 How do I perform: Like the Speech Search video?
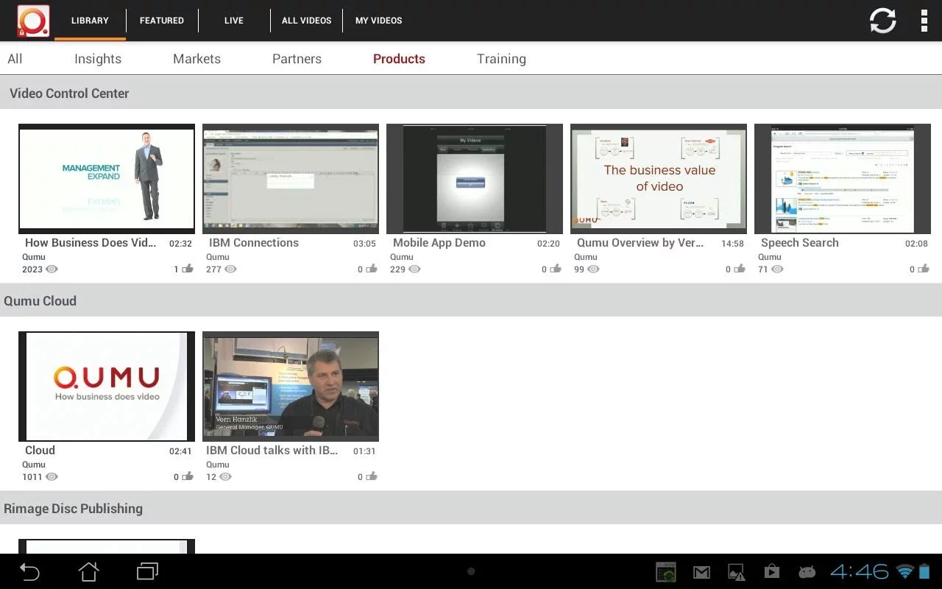point(924,269)
